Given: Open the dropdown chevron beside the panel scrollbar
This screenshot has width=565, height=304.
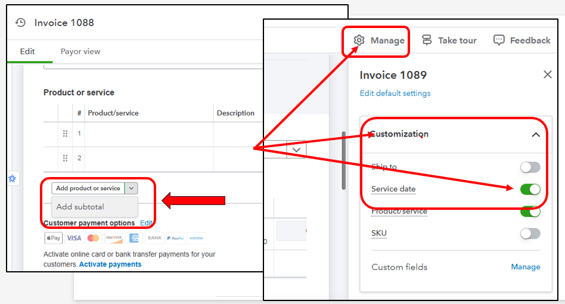Looking at the screenshot, I should pos(296,150).
